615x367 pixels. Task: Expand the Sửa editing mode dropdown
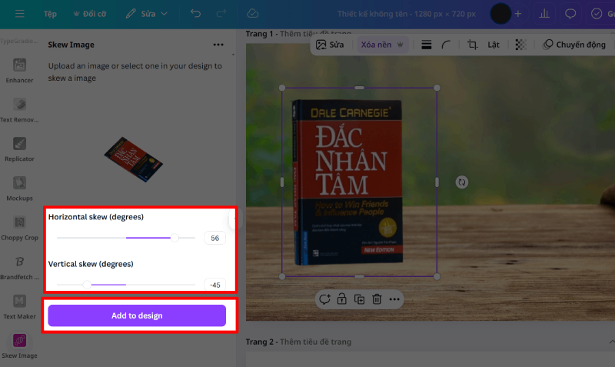[147, 14]
